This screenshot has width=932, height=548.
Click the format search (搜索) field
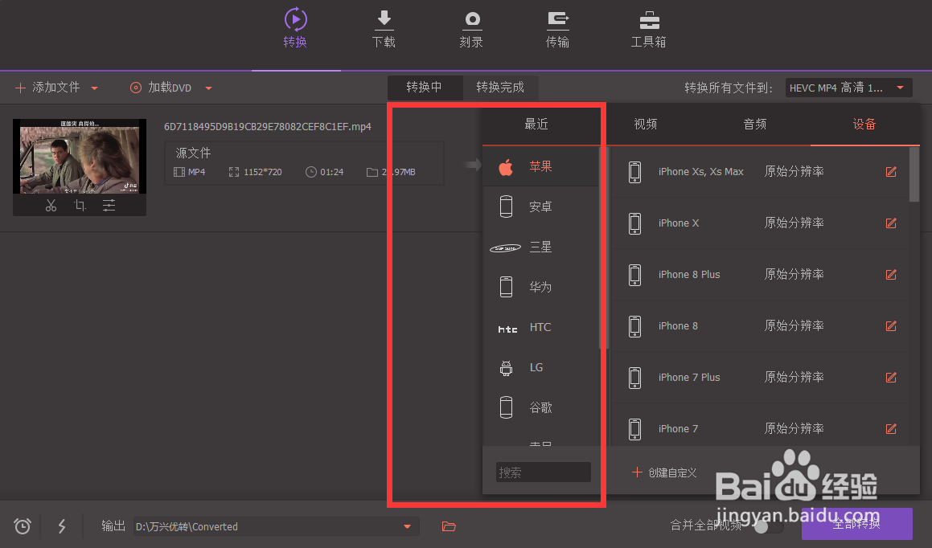pyautogui.click(x=544, y=472)
